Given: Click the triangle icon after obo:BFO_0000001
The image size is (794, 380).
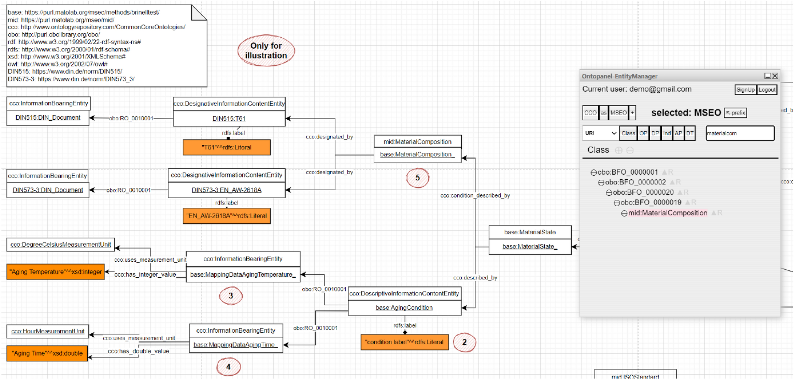Looking at the screenshot, I should (664, 172).
